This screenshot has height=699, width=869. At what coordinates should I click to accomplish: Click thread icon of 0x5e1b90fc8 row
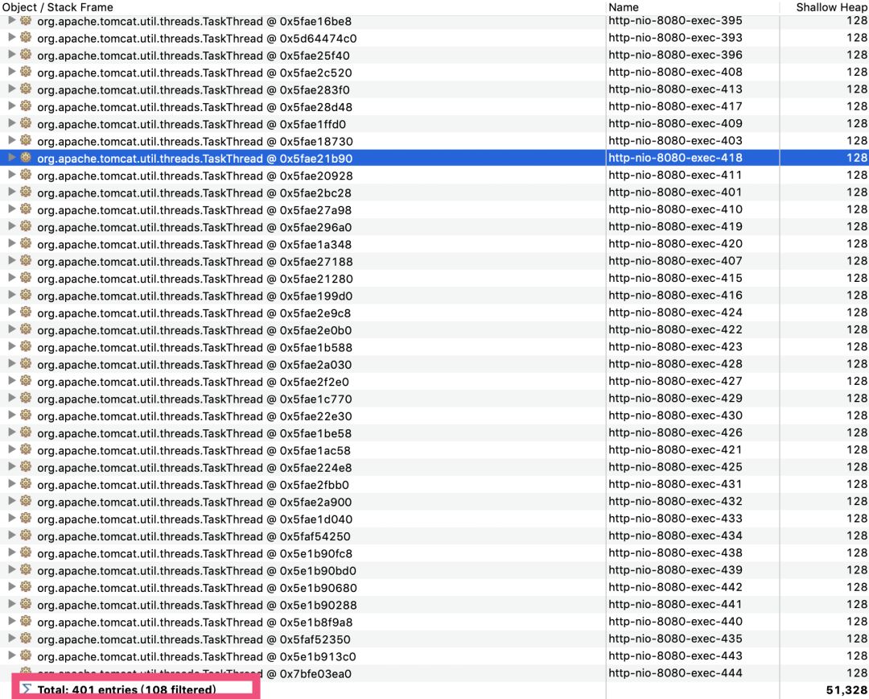coord(26,553)
